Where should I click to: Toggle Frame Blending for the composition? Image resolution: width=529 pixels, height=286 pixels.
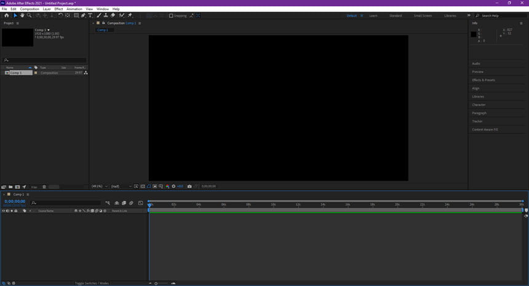coord(124,203)
